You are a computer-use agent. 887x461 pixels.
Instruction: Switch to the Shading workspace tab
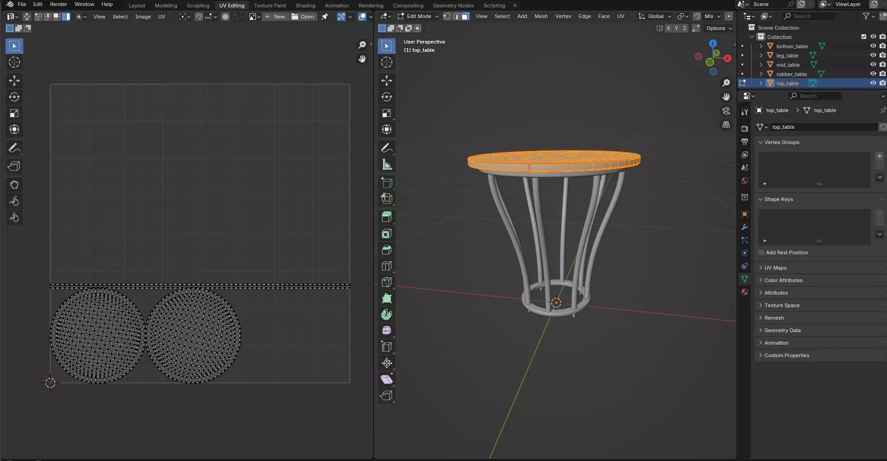point(305,6)
